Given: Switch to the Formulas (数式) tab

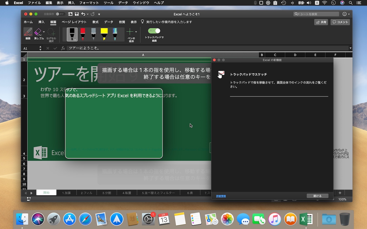Looking at the screenshot, I should (96, 22).
